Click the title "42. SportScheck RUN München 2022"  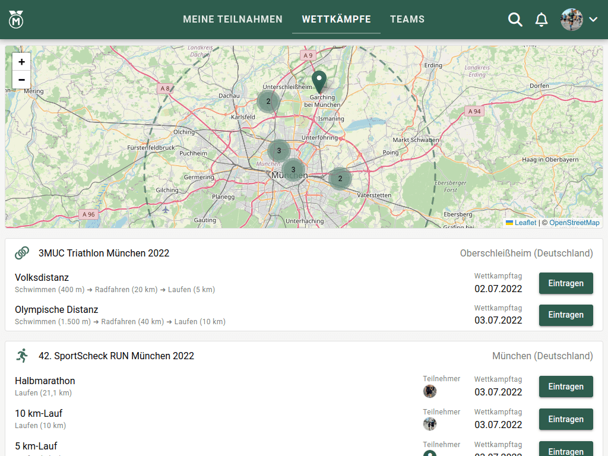[x=116, y=356]
